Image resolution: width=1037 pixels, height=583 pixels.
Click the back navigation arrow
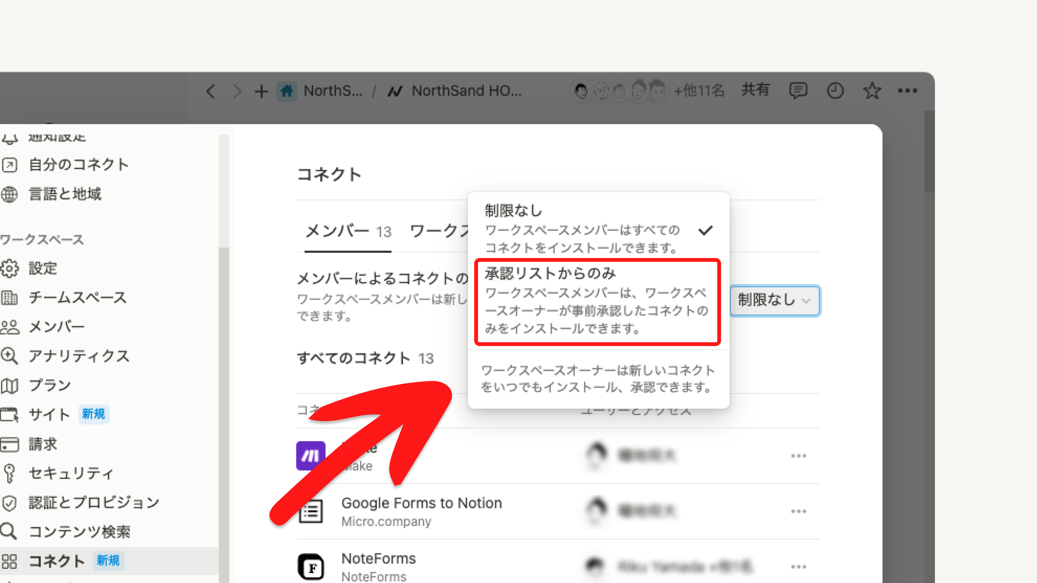pos(211,91)
